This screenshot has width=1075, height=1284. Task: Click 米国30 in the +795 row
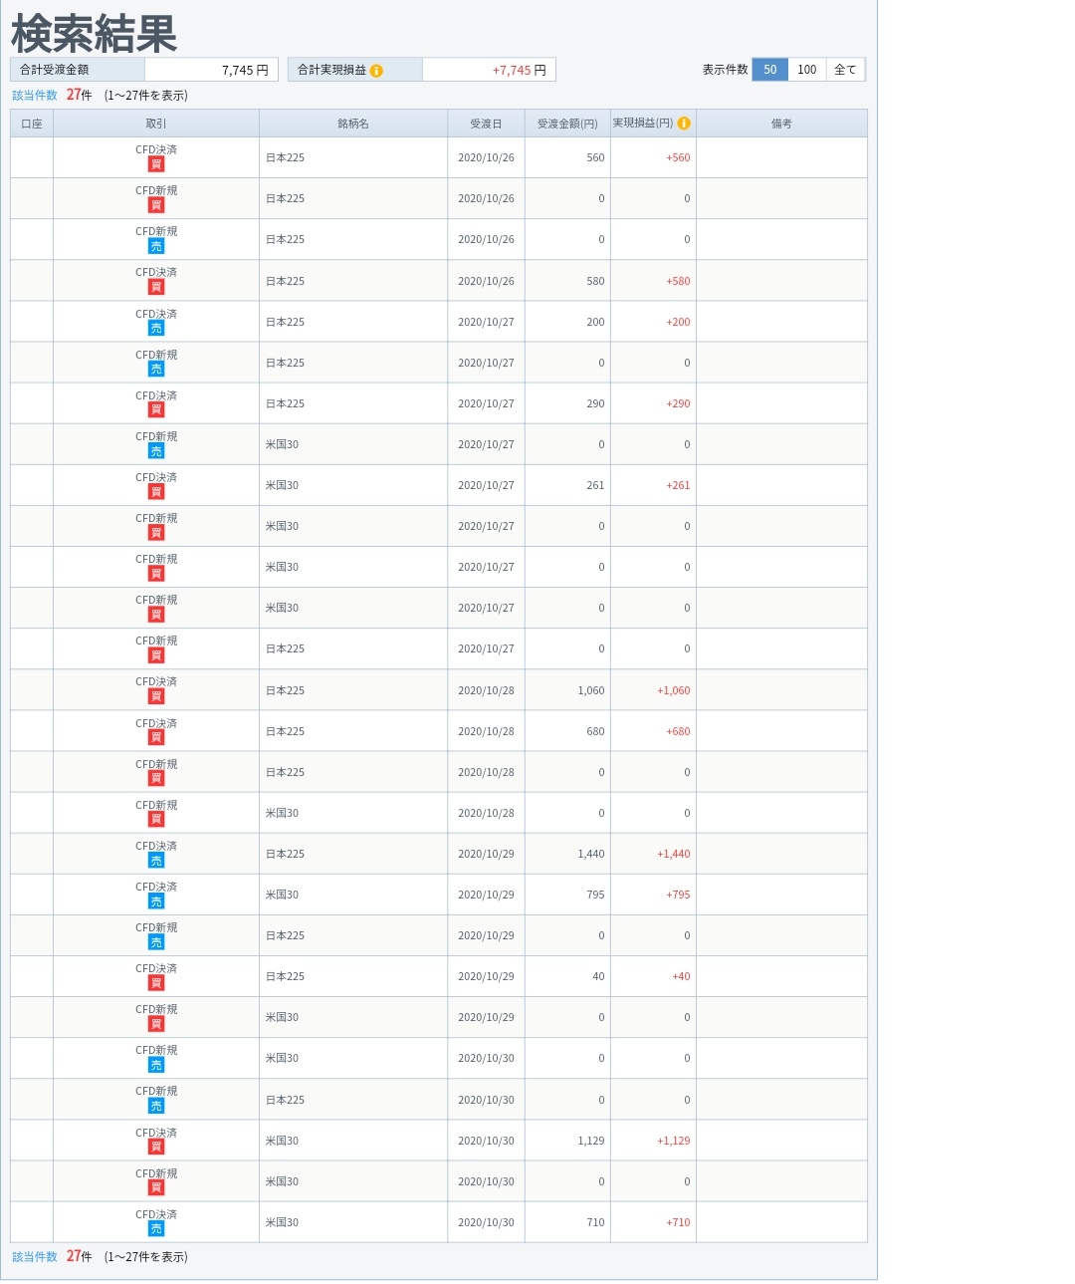click(x=282, y=895)
